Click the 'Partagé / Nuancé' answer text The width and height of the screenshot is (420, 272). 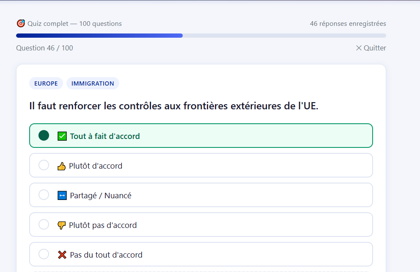tap(101, 196)
